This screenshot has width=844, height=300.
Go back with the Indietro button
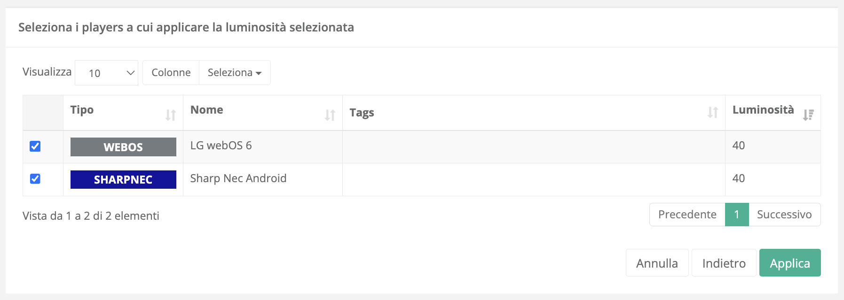point(724,263)
